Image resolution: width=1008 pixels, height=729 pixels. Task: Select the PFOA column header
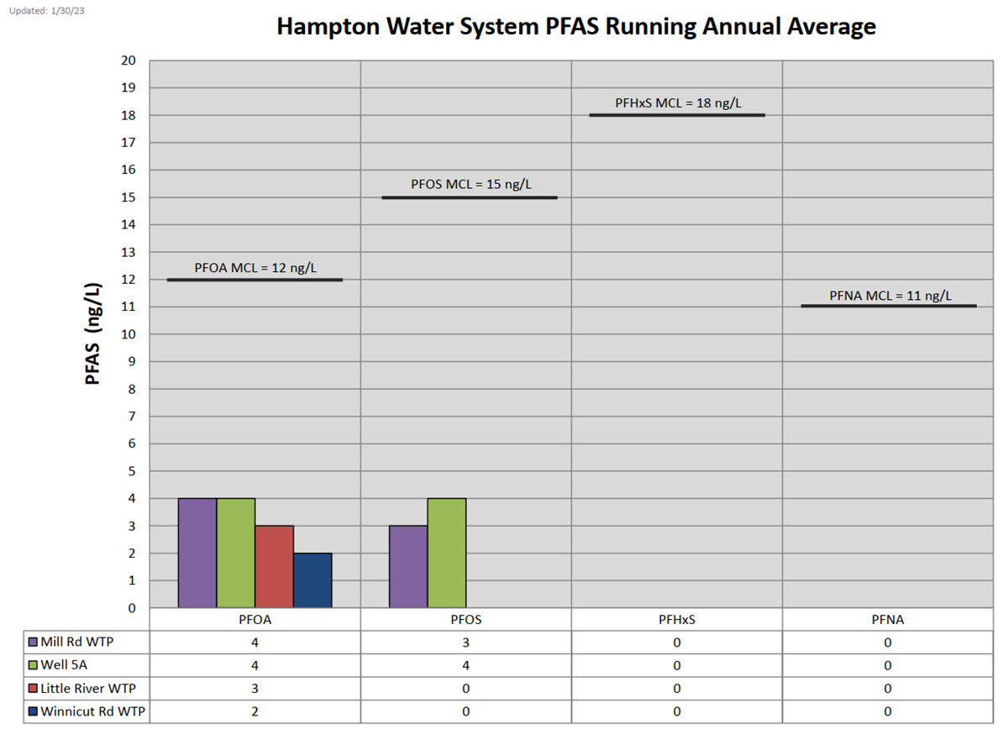click(255, 619)
